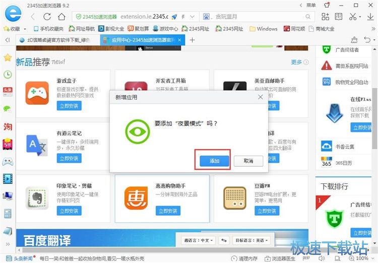This screenshot has height=263, width=378.
Task: Click the 惠惠购物助手 orange icon
Action: [x=136, y=198]
